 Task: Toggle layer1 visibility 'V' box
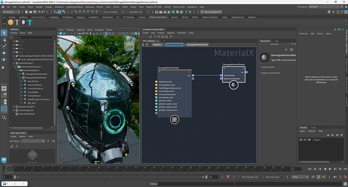point(301,140)
